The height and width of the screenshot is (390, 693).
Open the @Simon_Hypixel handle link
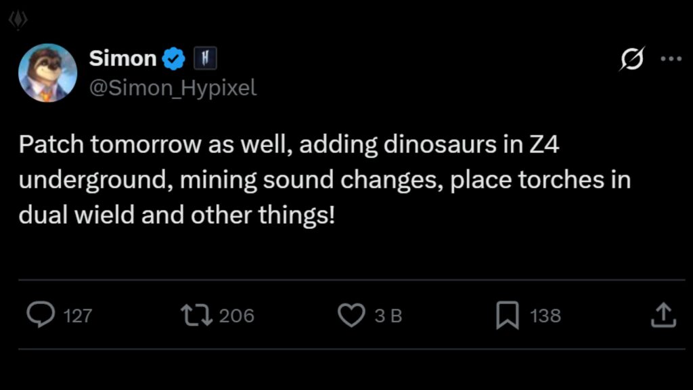(173, 88)
